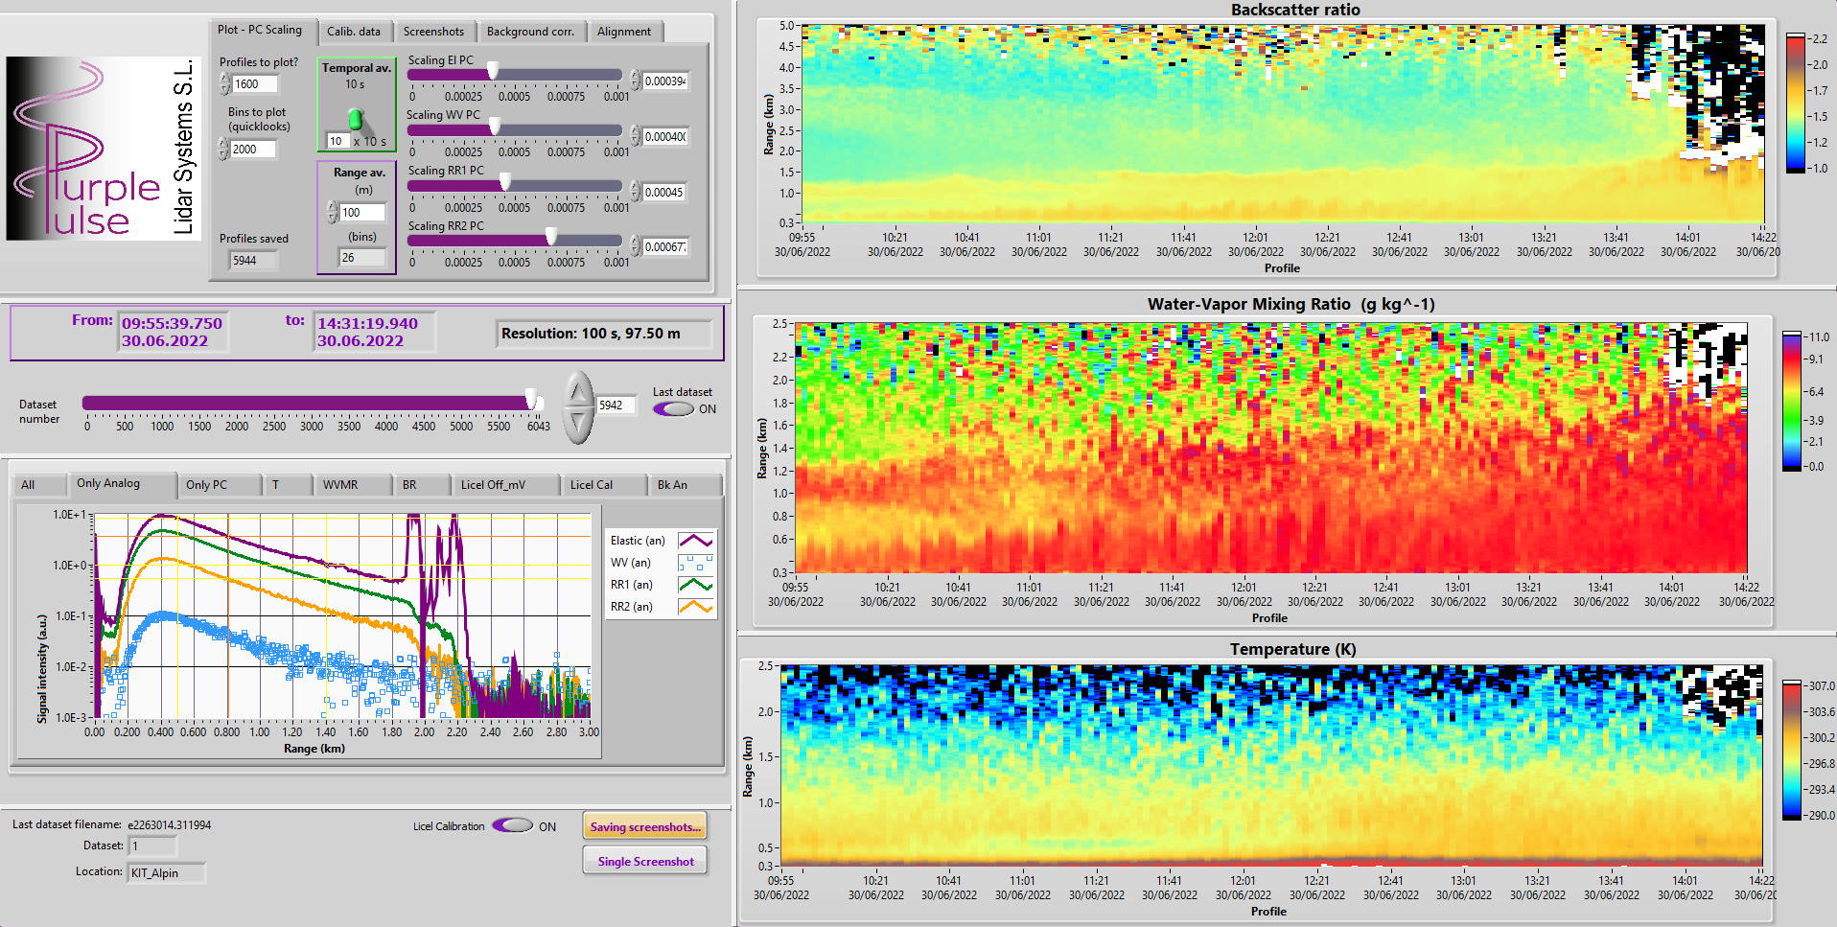Show the All signals tab
Viewport: 1837px width, 927px height.
[38, 485]
